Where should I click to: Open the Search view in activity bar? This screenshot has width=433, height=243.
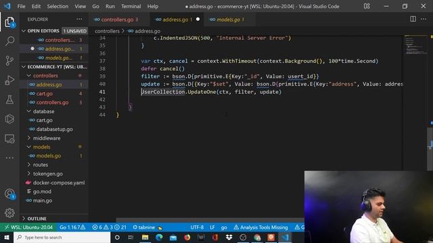9,41
